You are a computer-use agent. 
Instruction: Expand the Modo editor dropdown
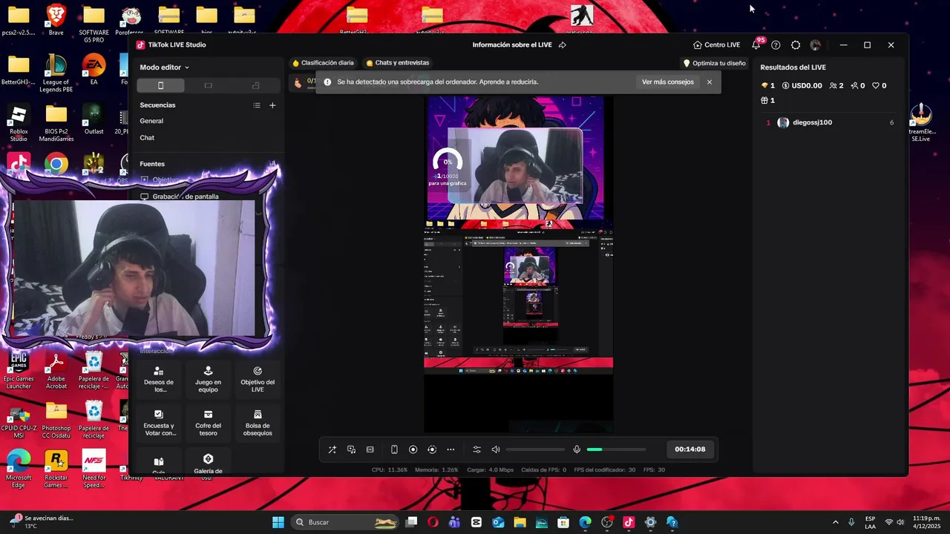[165, 67]
